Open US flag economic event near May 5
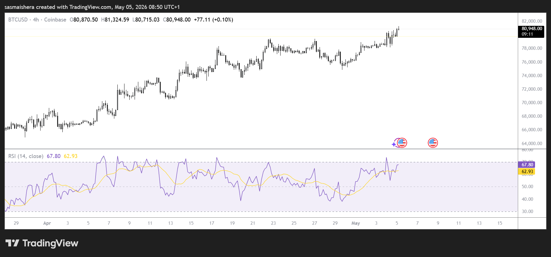Image resolution: width=551 pixels, height=257 pixels. (x=402, y=143)
